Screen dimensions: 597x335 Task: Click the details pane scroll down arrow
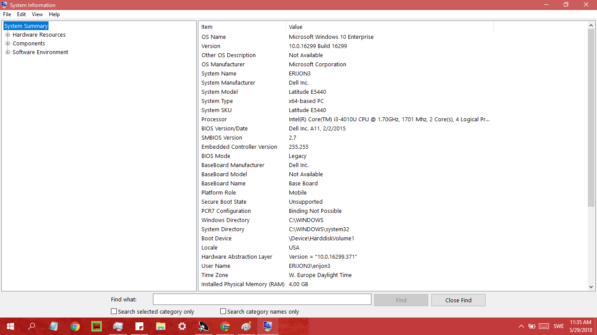[x=591, y=287]
